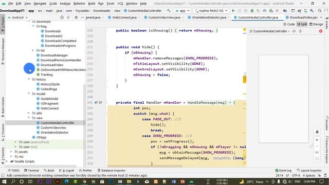This screenshot has width=329, height=185.
Task: Open the Search Everywhere magnifier
Action: pyautogui.click(x=320, y=11)
